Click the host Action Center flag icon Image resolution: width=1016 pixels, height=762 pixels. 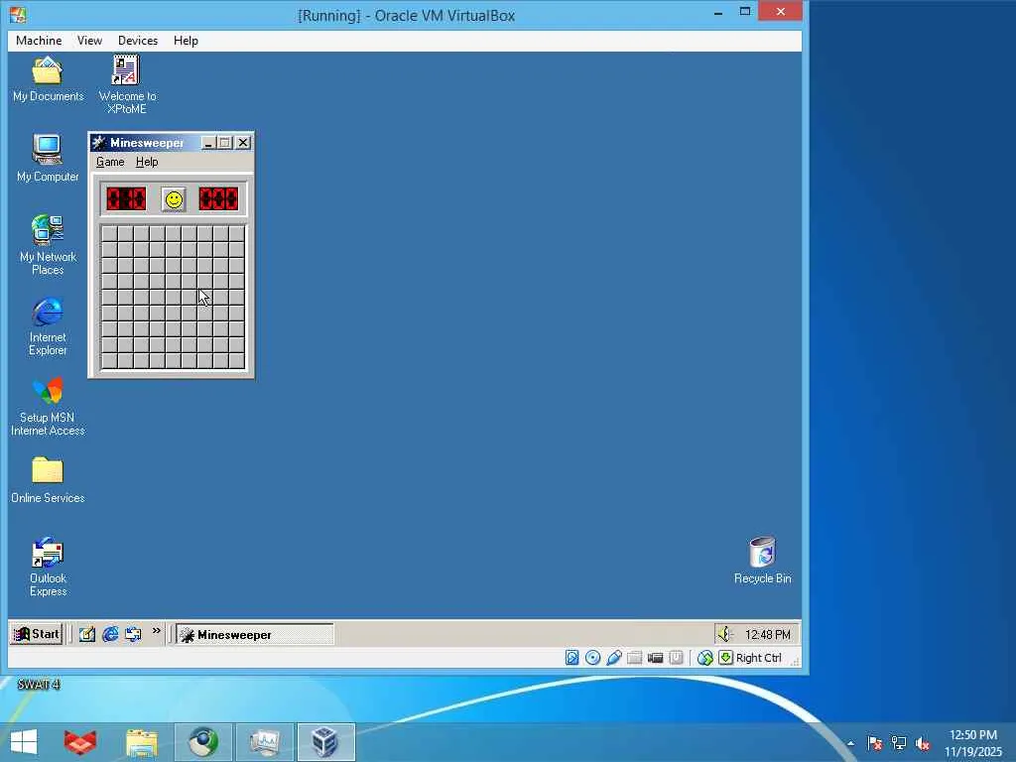click(875, 743)
